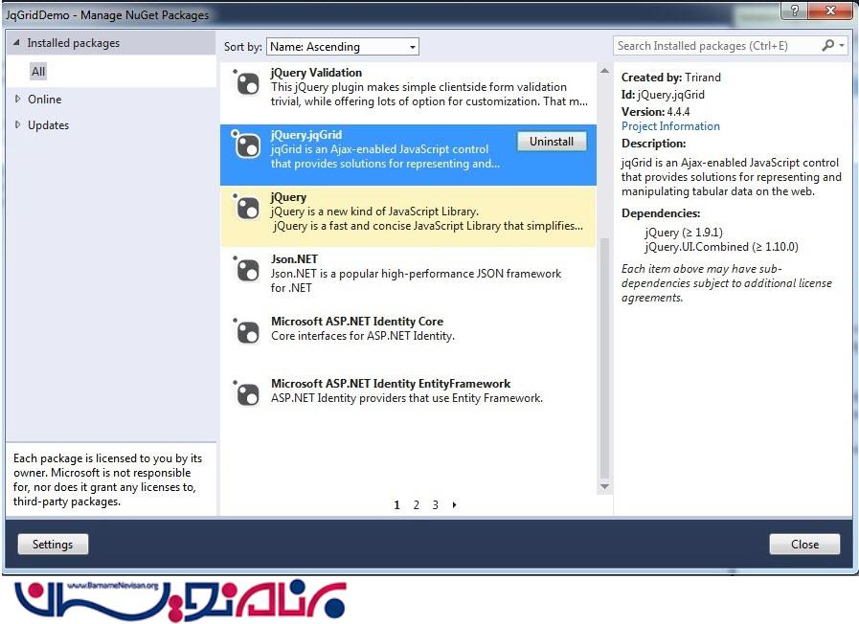Uninstall the jQuery.jqGrid package
This screenshot has height=624, width=859.
pos(552,142)
